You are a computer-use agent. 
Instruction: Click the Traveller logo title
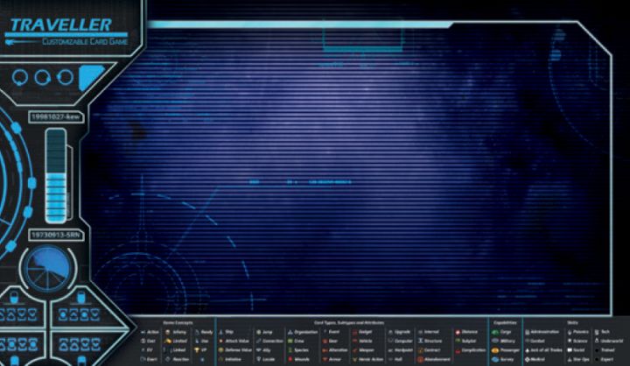point(59,25)
